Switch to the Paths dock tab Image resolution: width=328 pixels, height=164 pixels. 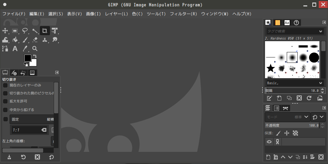pyautogui.click(x=285, y=108)
